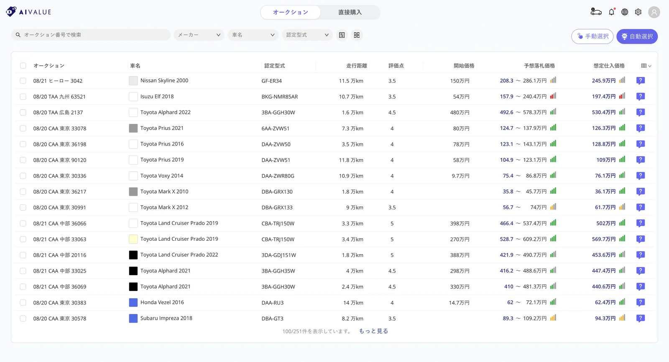Click the starting price 480万円
This screenshot has width=669, height=362.
460,113
